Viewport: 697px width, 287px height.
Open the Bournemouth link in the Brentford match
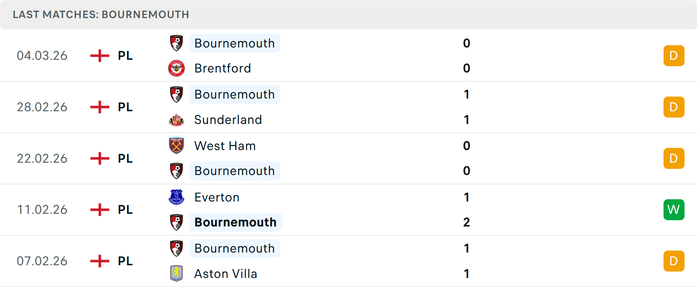[x=235, y=43]
